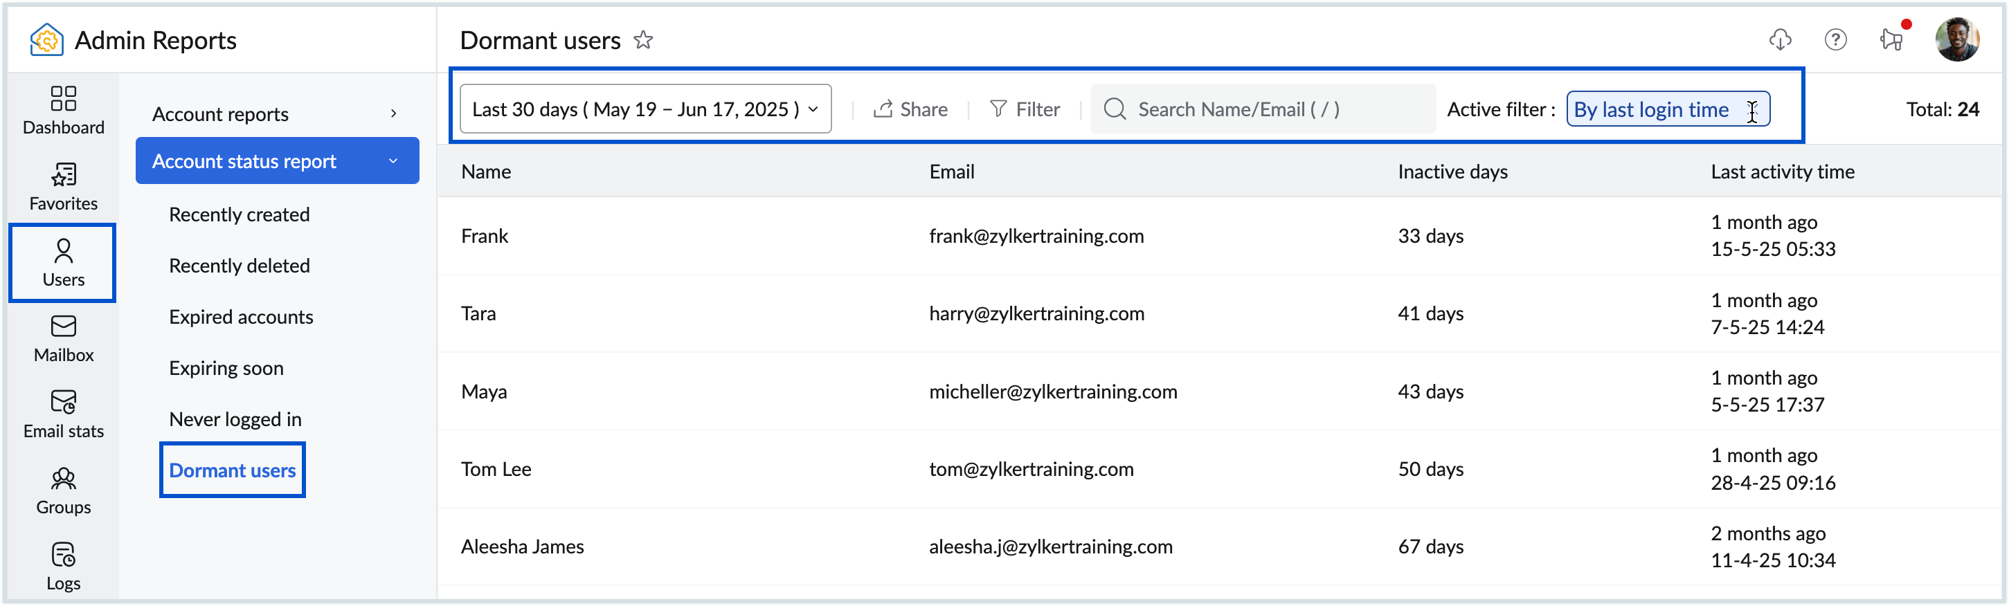Open the Logs icon in sidebar

[63, 567]
